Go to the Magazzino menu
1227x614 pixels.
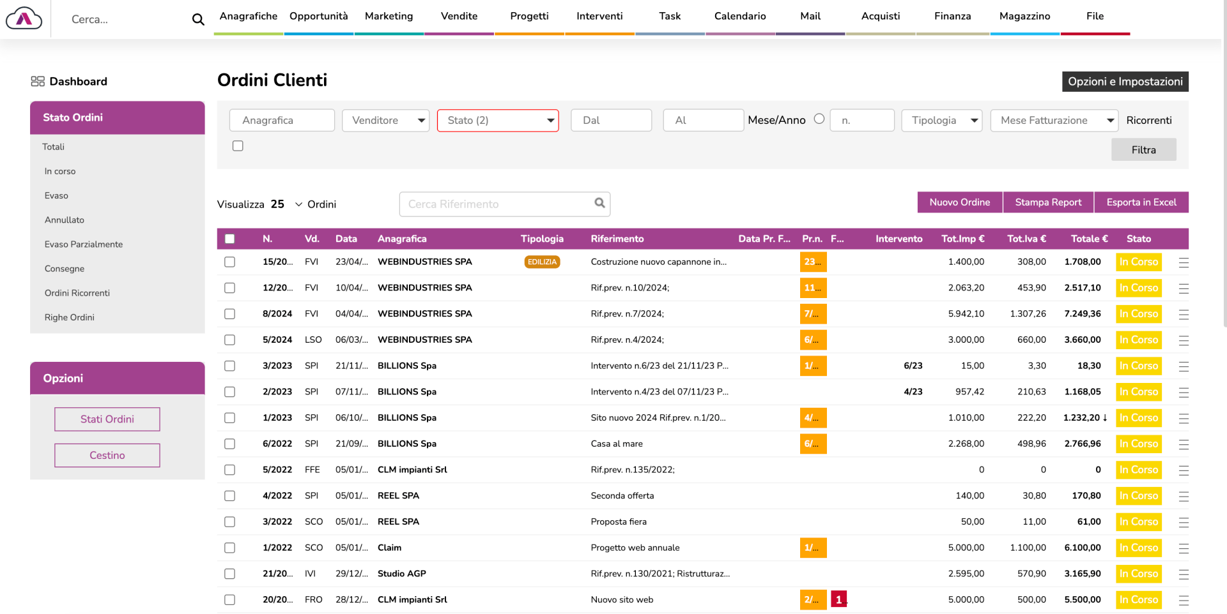pyautogui.click(x=1024, y=17)
